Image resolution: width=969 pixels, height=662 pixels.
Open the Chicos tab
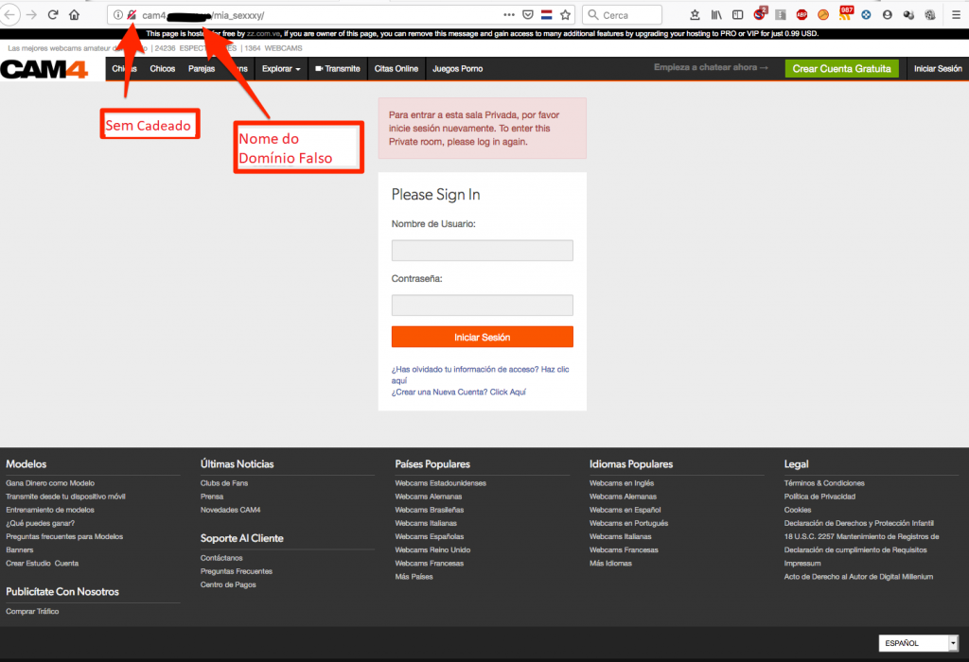point(162,69)
